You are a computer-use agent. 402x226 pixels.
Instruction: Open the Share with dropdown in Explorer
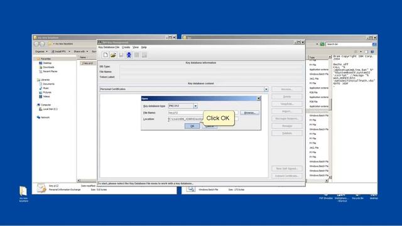(81, 51)
